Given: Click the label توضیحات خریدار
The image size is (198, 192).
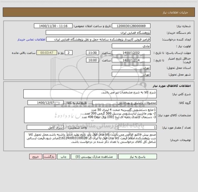Looking at the screenshot, I should (180, 140).
